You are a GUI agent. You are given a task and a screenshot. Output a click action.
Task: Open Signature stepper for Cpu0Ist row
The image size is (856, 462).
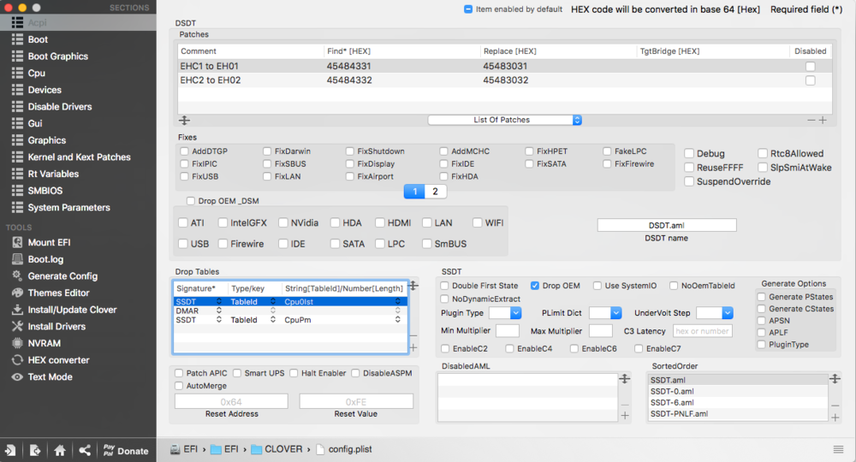pyautogui.click(x=219, y=302)
